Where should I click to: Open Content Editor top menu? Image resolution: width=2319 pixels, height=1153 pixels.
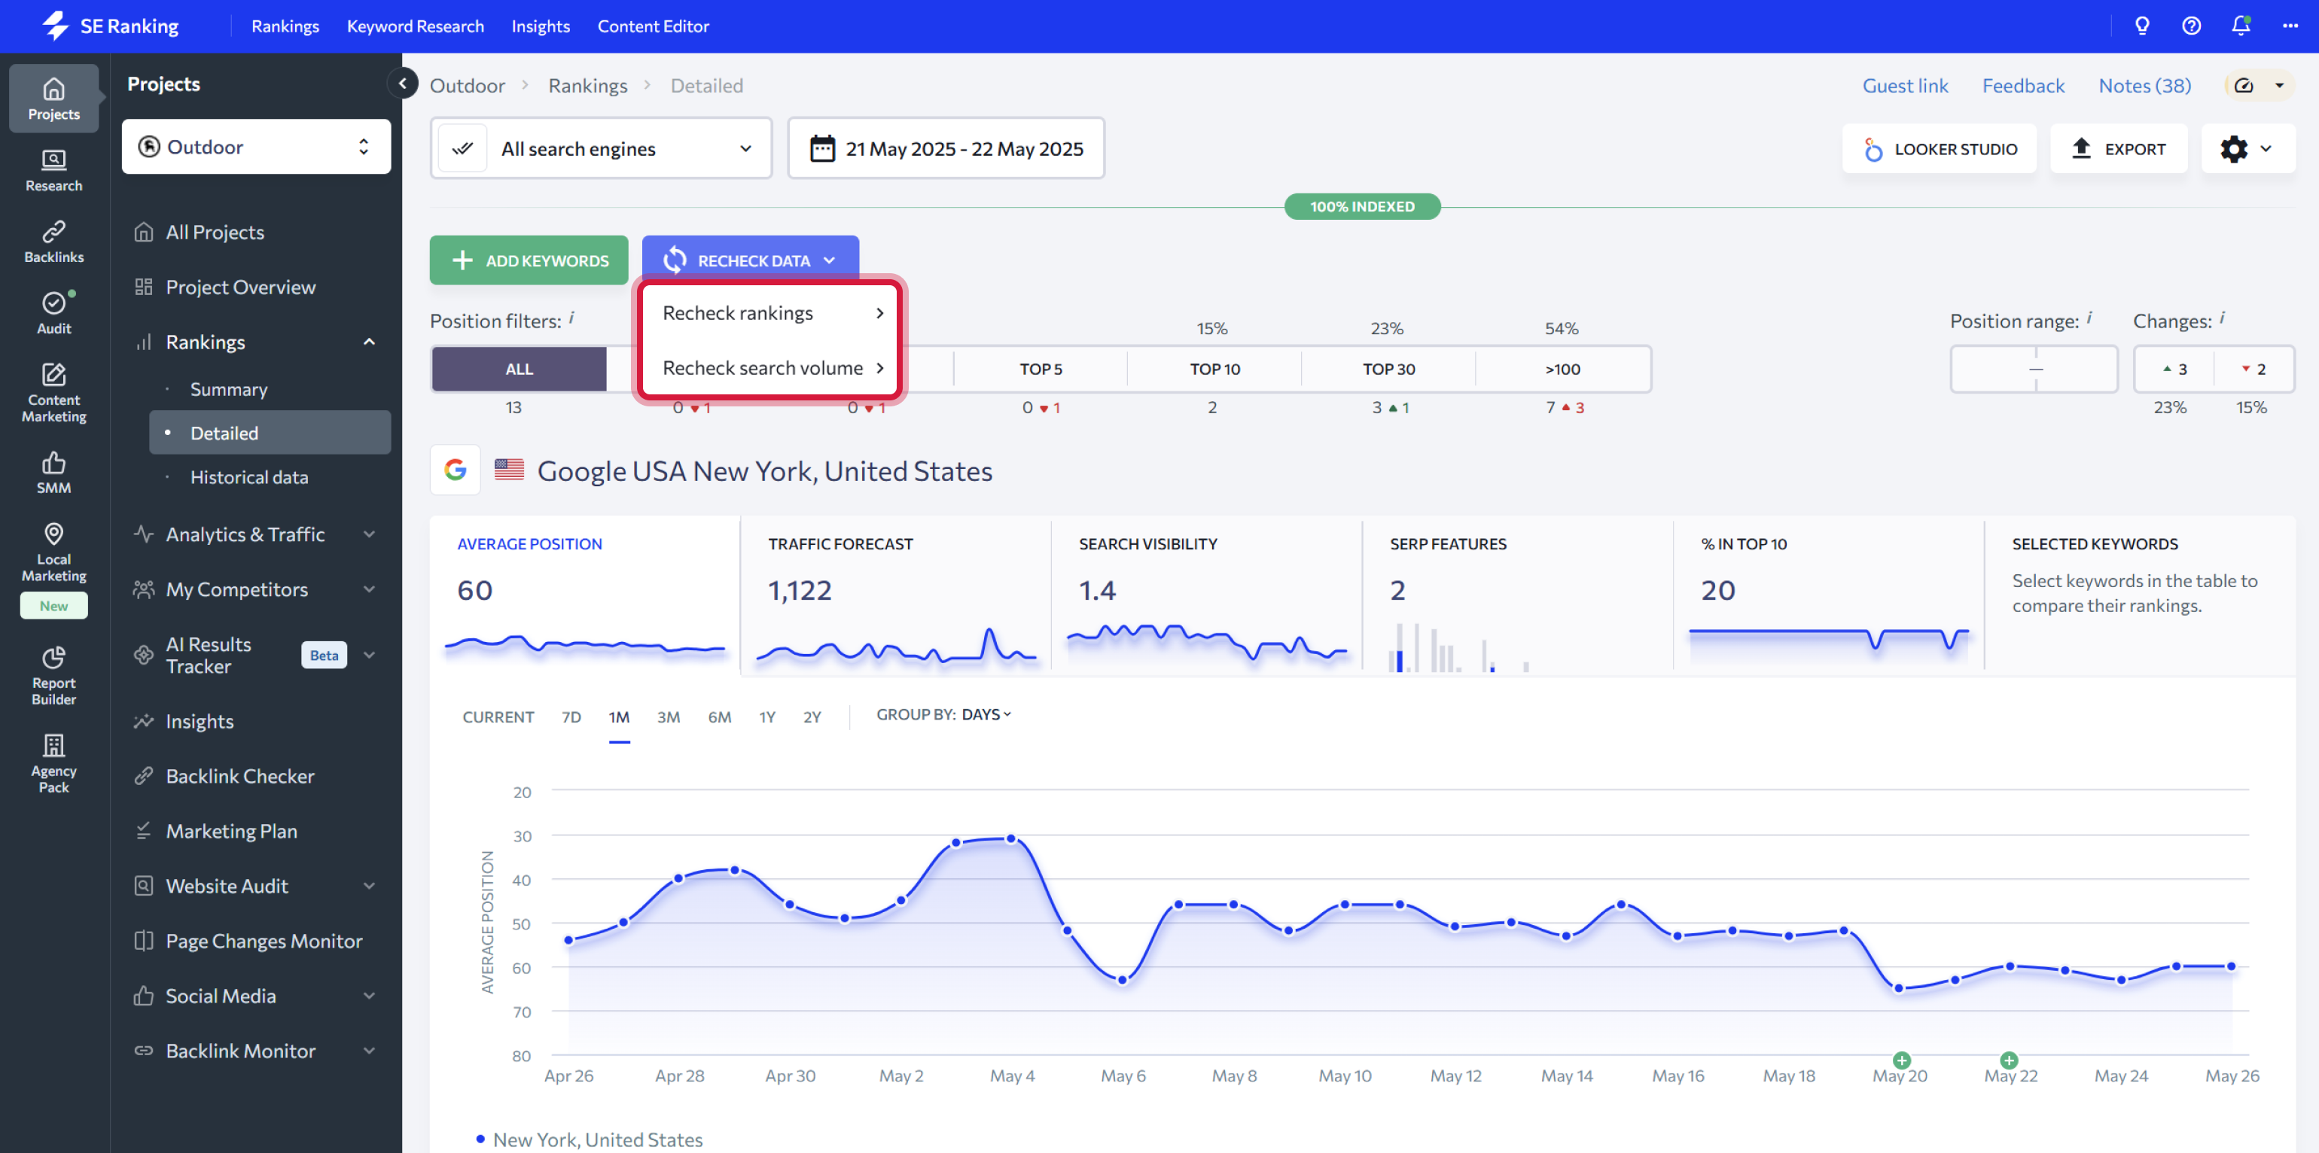click(653, 26)
